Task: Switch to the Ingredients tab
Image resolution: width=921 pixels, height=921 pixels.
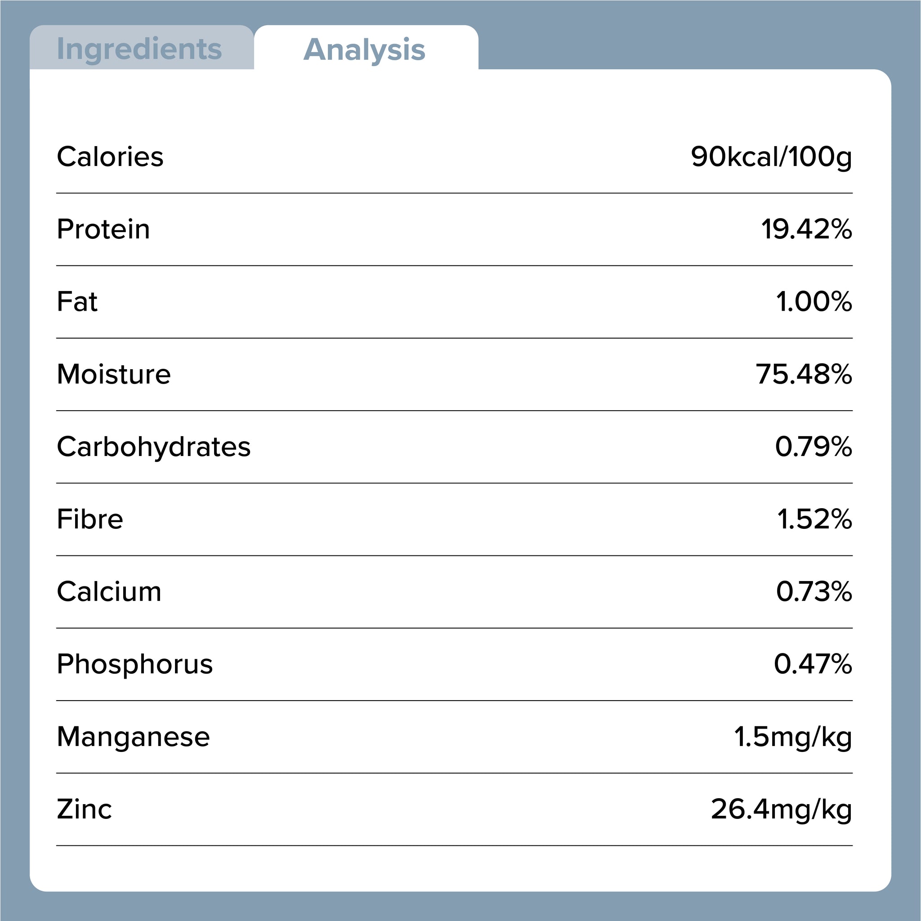Action: click(x=139, y=49)
